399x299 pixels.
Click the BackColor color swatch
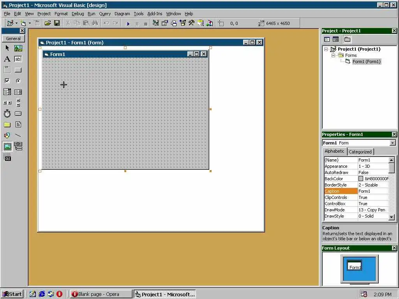[360, 179]
